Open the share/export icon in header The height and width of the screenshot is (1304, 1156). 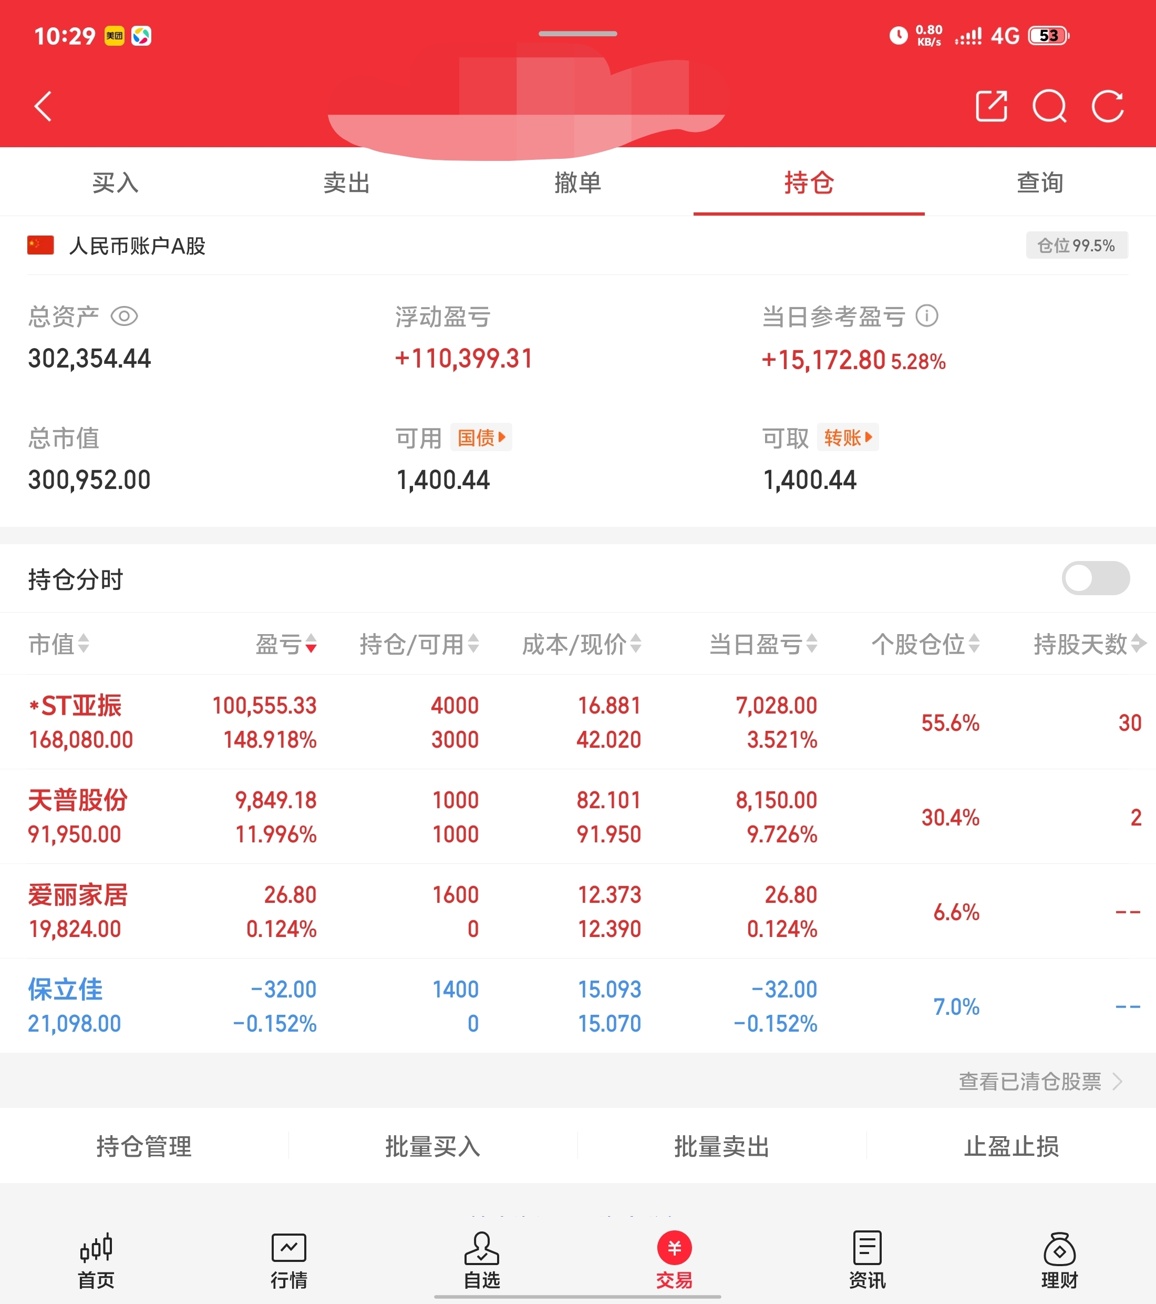pos(992,106)
